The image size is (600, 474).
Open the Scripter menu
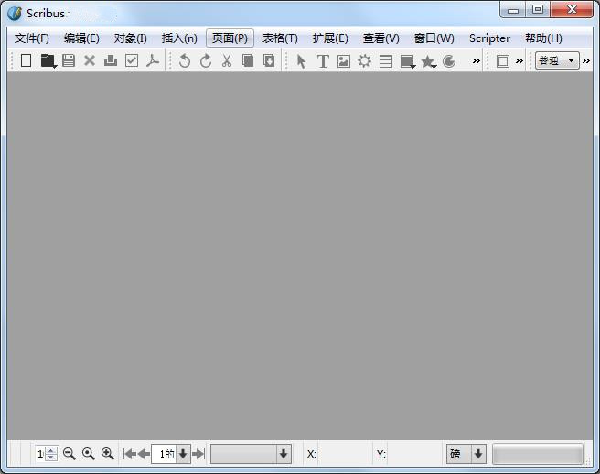(x=489, y=38)
